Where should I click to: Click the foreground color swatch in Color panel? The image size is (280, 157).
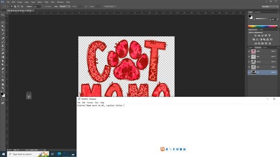[x=250, y=16]
